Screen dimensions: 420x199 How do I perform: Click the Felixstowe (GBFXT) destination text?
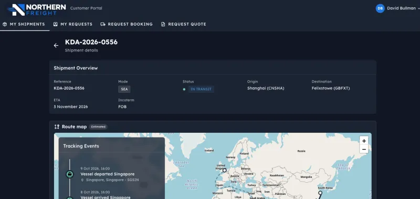[x=331, y=88]
